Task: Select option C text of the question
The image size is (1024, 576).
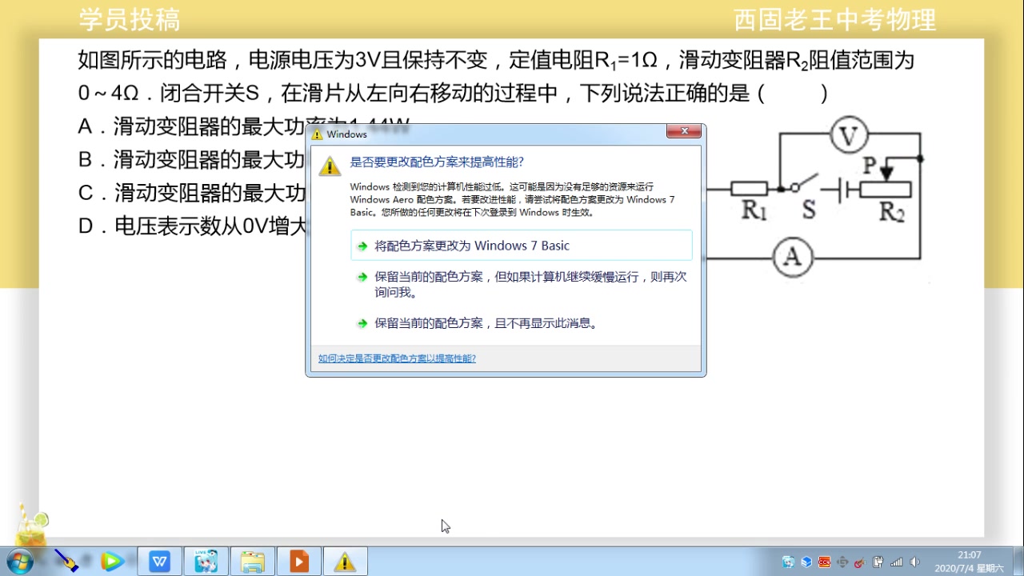Action: (x=192, y=194)
